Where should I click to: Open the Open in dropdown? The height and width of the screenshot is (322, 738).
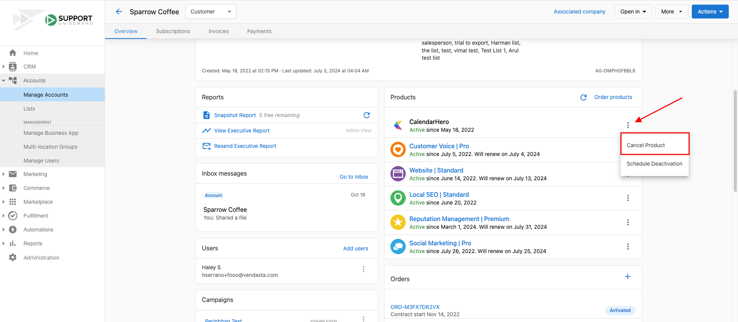coord(633,12)
